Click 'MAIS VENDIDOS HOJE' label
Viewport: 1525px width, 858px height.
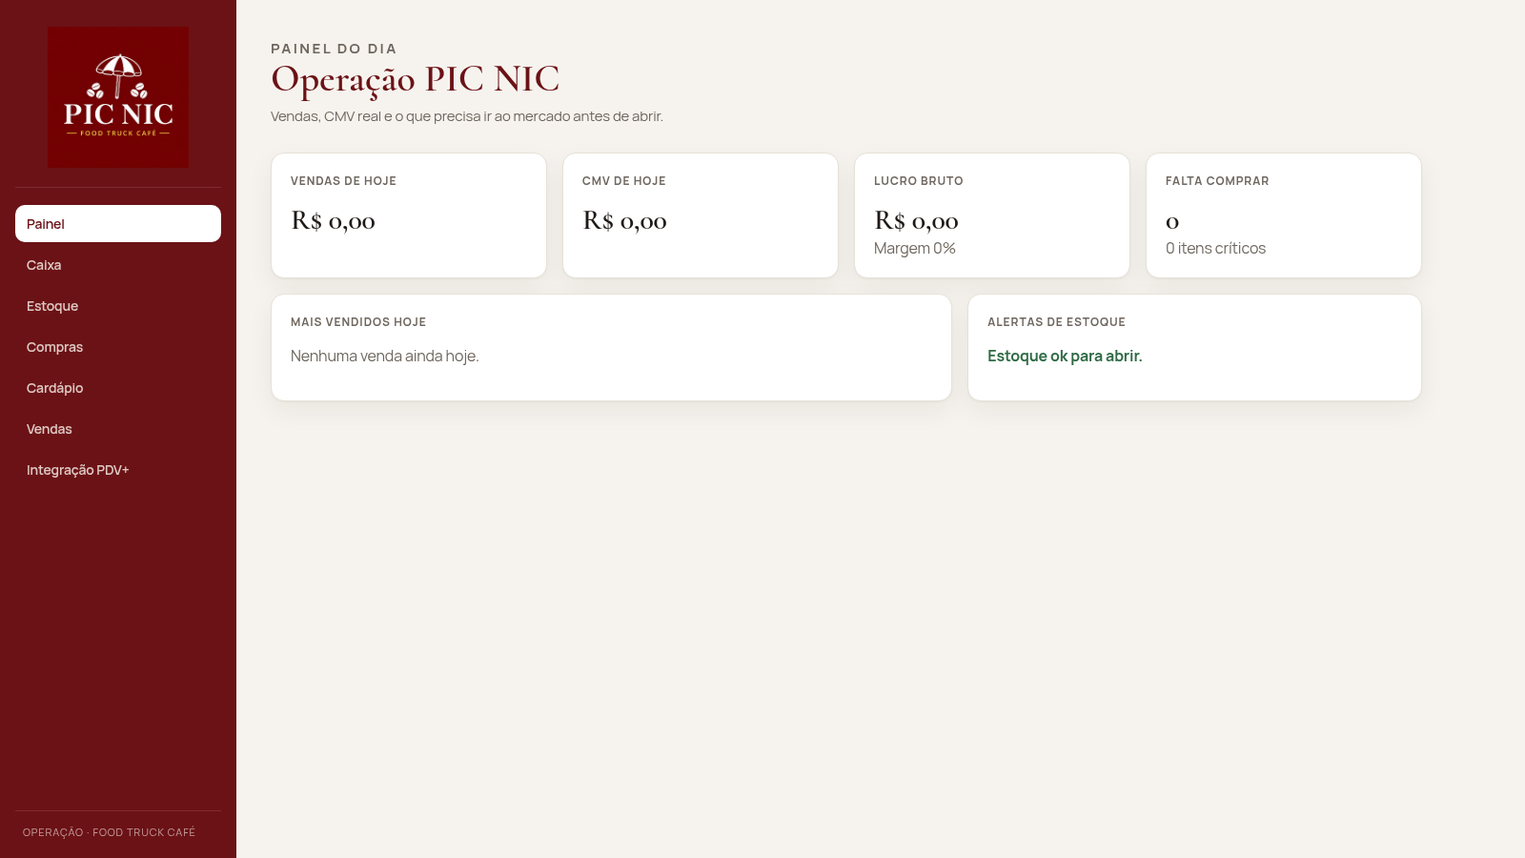coord(358,322)
